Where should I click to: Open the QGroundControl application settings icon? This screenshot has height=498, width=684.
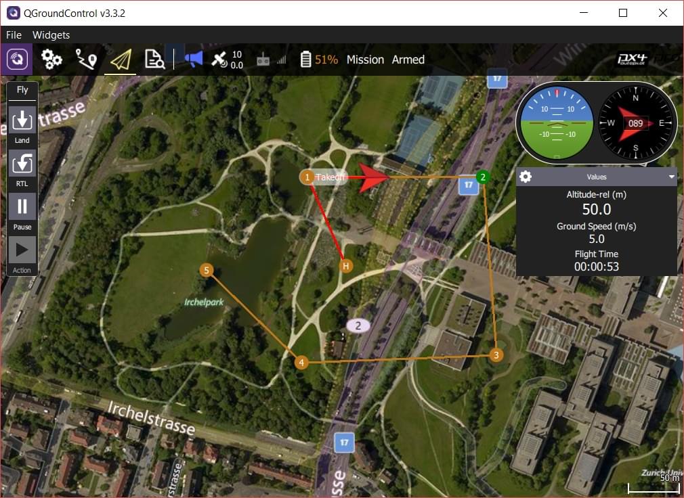click(18, 60)
